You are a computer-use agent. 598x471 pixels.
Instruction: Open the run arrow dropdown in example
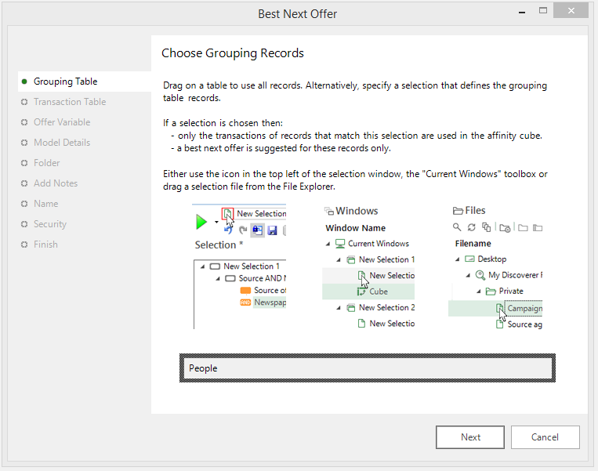click(x=216, y=222)
